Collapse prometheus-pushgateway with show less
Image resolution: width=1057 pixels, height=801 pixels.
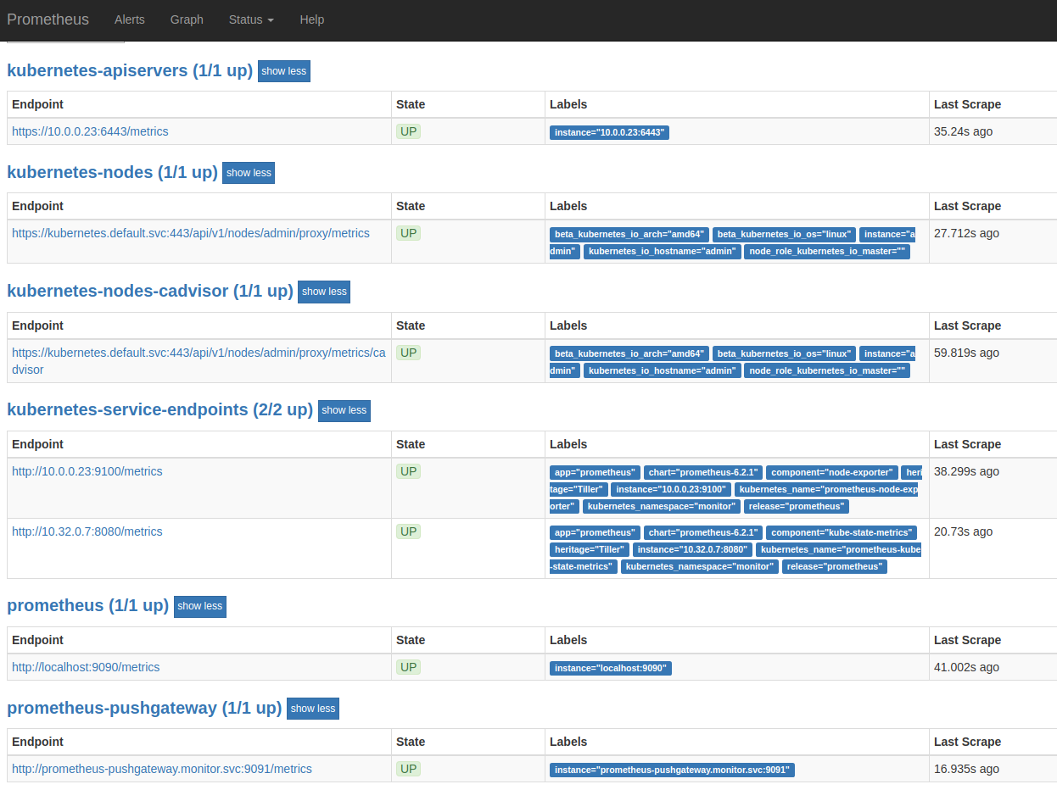313,709
